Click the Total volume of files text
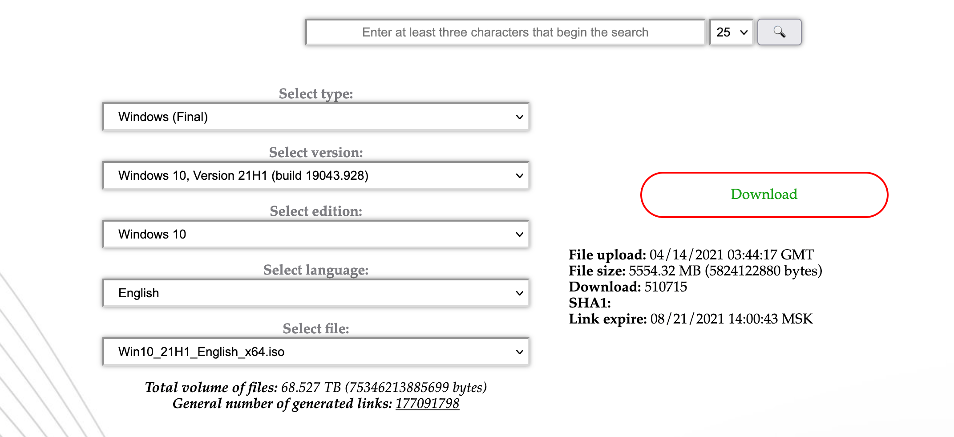The width and height of the screenshot is (954, 437). point(316,387)
